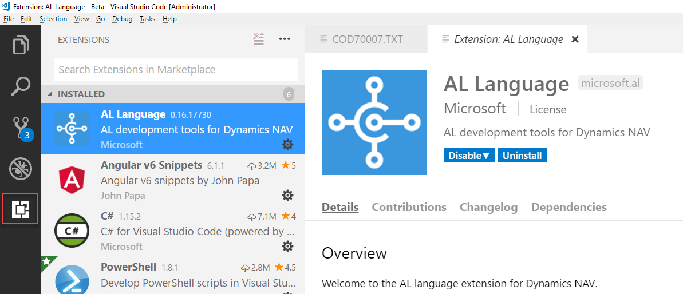Open the License link
This screenshot has height=294, width=683.
pyautogui.click(x=548, y=109)
